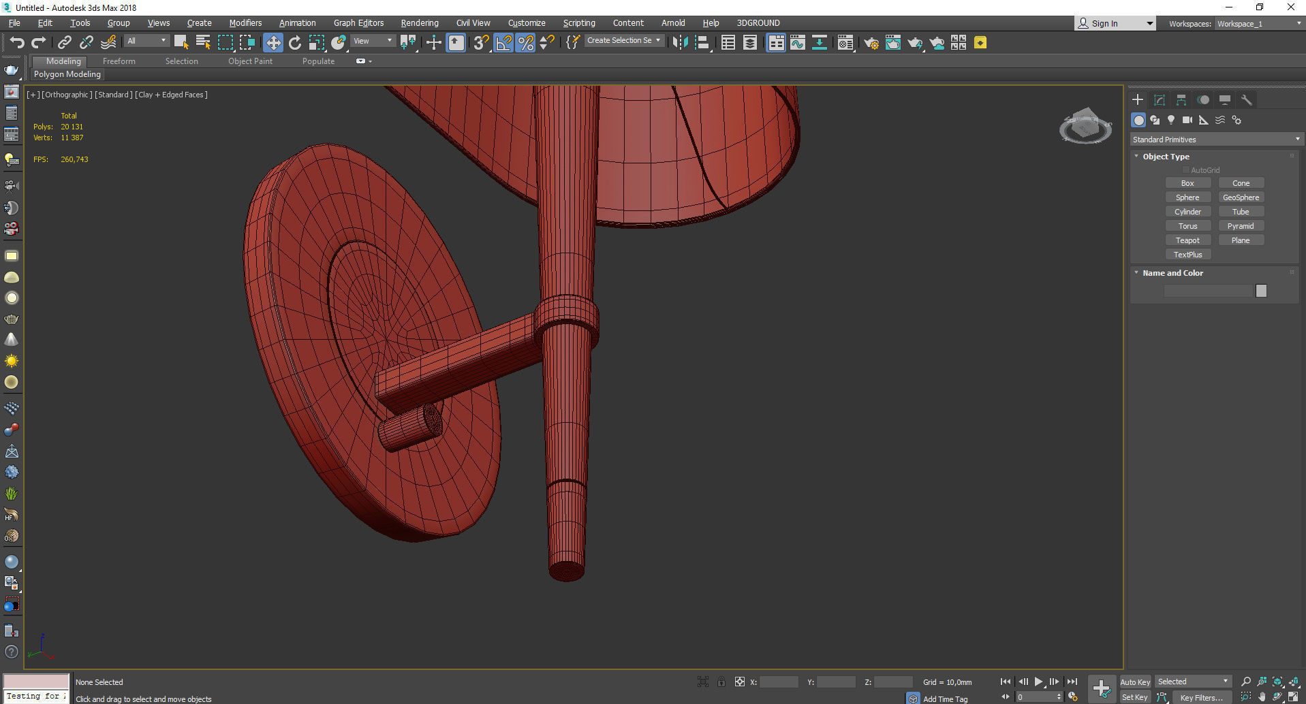Open the selection filter All dropdown
This screenshot has height=704, width=1306.
[146, 41]
